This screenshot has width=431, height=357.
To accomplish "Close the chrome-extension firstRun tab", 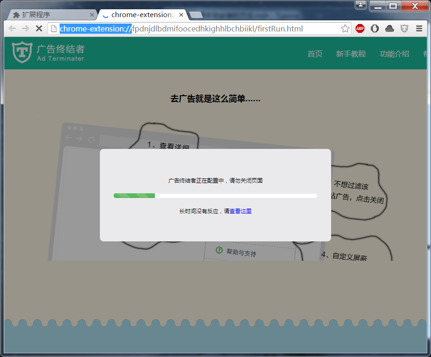I will click(x=181, y=15).
